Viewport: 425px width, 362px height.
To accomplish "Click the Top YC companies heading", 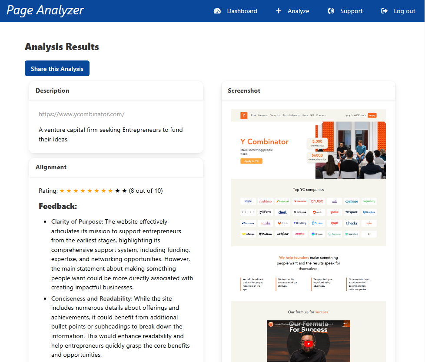I will click(309, 190).
